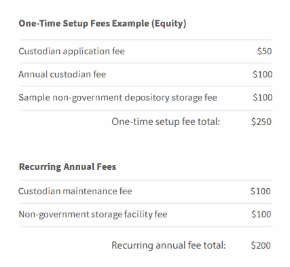Select Non-government storage facility fee label
The height and width of the screenshot is (267, 290).
[93, 215]
